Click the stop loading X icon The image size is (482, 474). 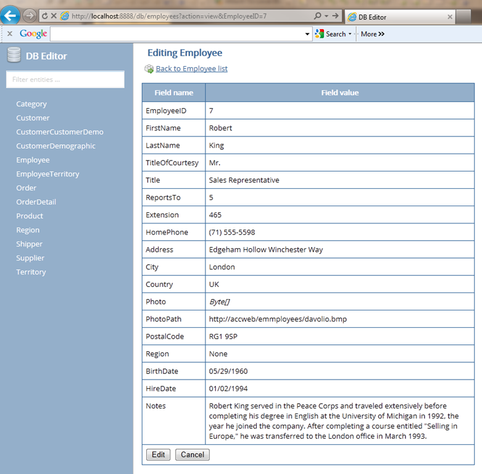(54, 16)
